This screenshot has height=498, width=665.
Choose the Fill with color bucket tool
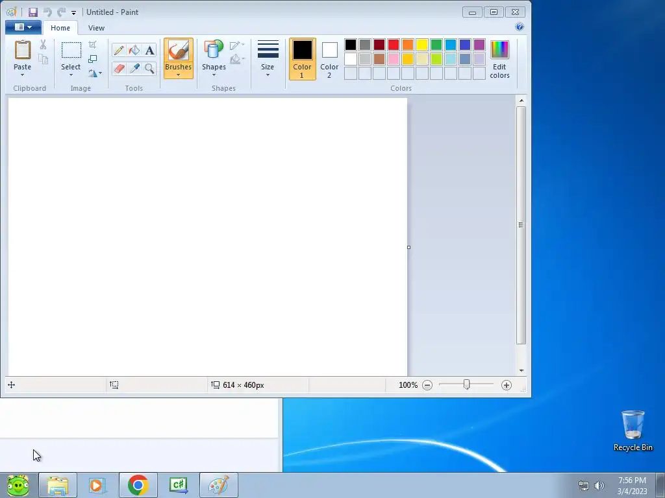pos(134,51)
